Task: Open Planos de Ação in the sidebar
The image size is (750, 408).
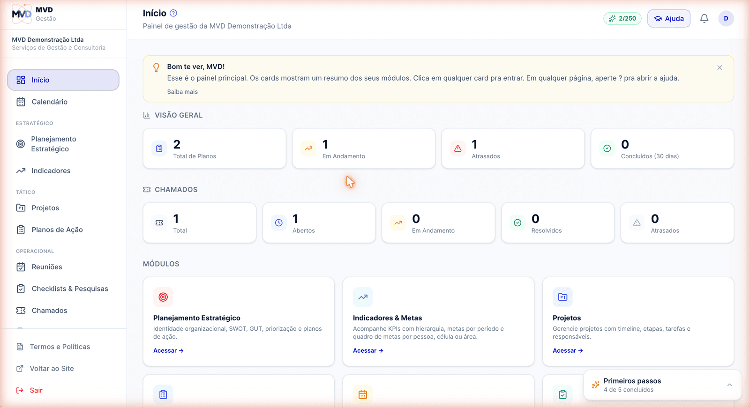Action: 63,230
